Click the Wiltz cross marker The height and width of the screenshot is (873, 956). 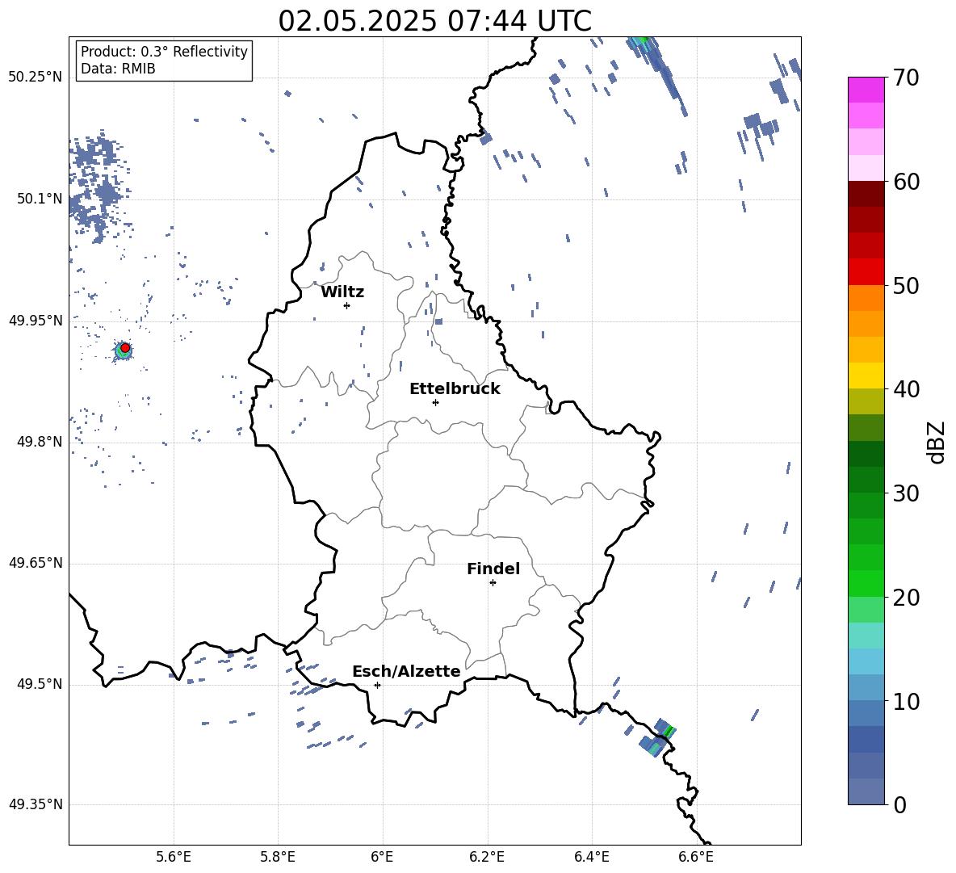[347, 305]
